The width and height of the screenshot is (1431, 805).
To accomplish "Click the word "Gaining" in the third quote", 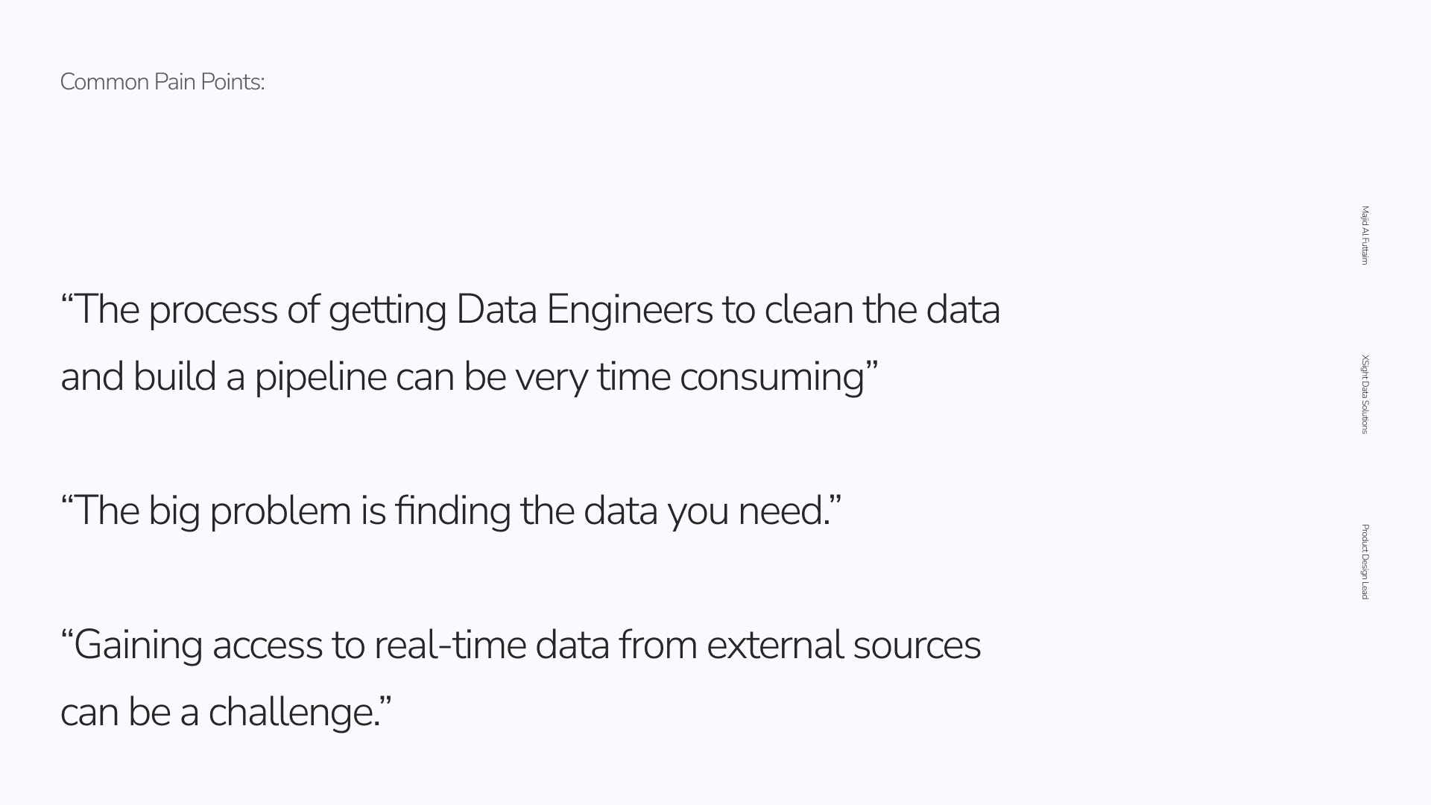I will click(x=139, y=645).
